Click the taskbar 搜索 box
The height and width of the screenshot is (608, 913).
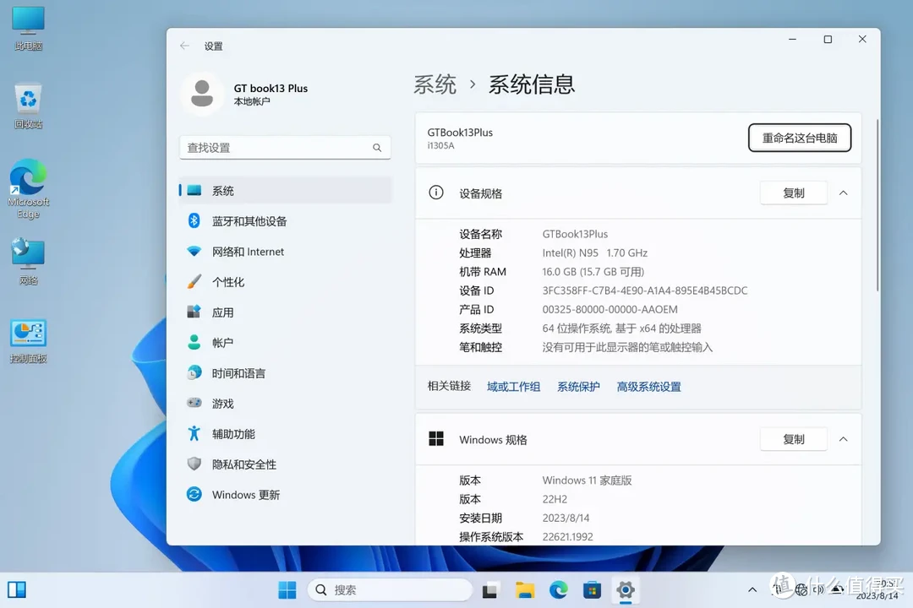(x=390, y=590)
